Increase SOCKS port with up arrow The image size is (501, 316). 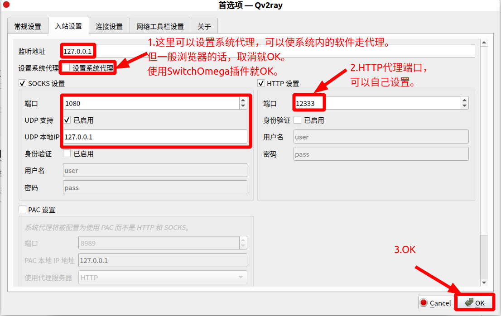[243, 100]
